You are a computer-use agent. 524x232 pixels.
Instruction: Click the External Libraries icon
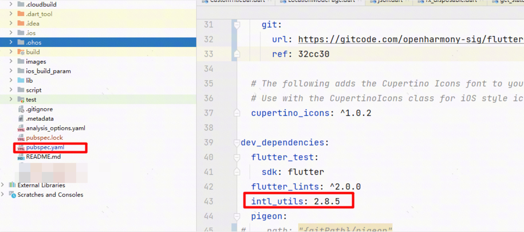[12, 185]
